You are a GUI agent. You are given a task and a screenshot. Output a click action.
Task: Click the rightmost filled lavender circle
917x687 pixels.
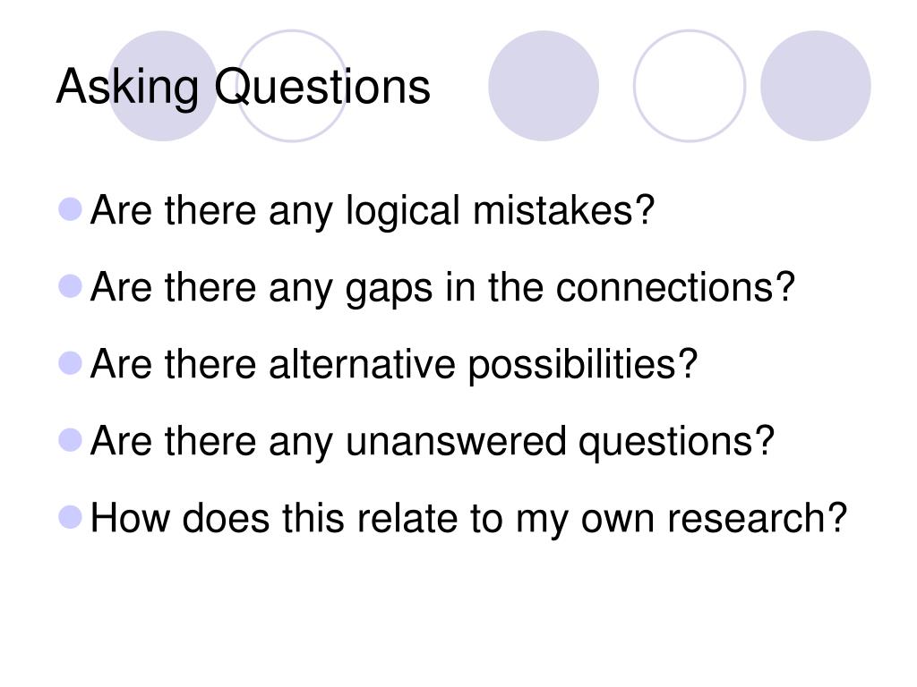tap(815, 86)
